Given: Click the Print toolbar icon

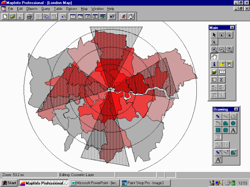Looking at the screenshot, I should pos(30,17).
